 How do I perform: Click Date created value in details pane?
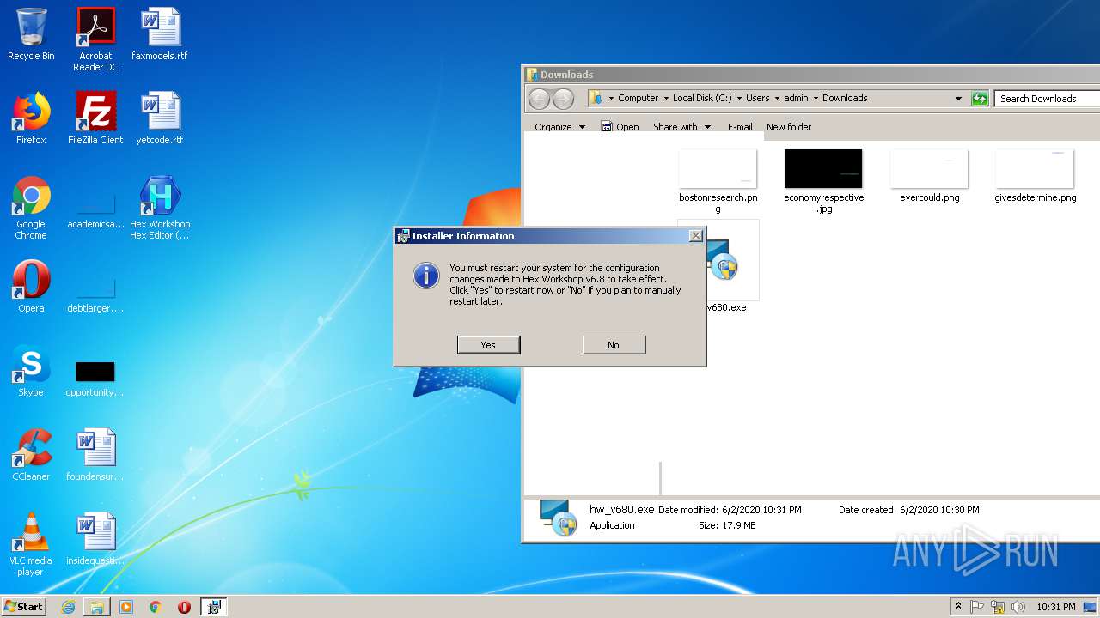tap(939, 510)
